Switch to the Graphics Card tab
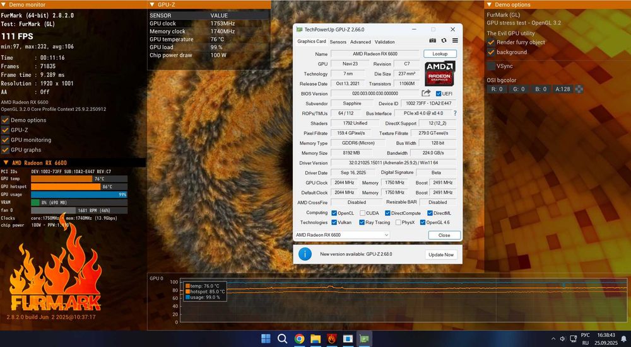Viewport: 631px width, 347px height. [312, 42]
